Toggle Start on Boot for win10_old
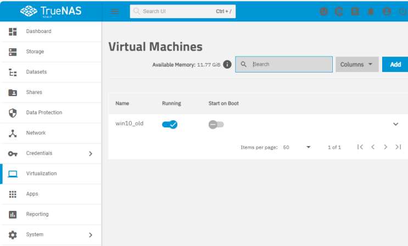 pyautogui.click(x=216, y=125)
